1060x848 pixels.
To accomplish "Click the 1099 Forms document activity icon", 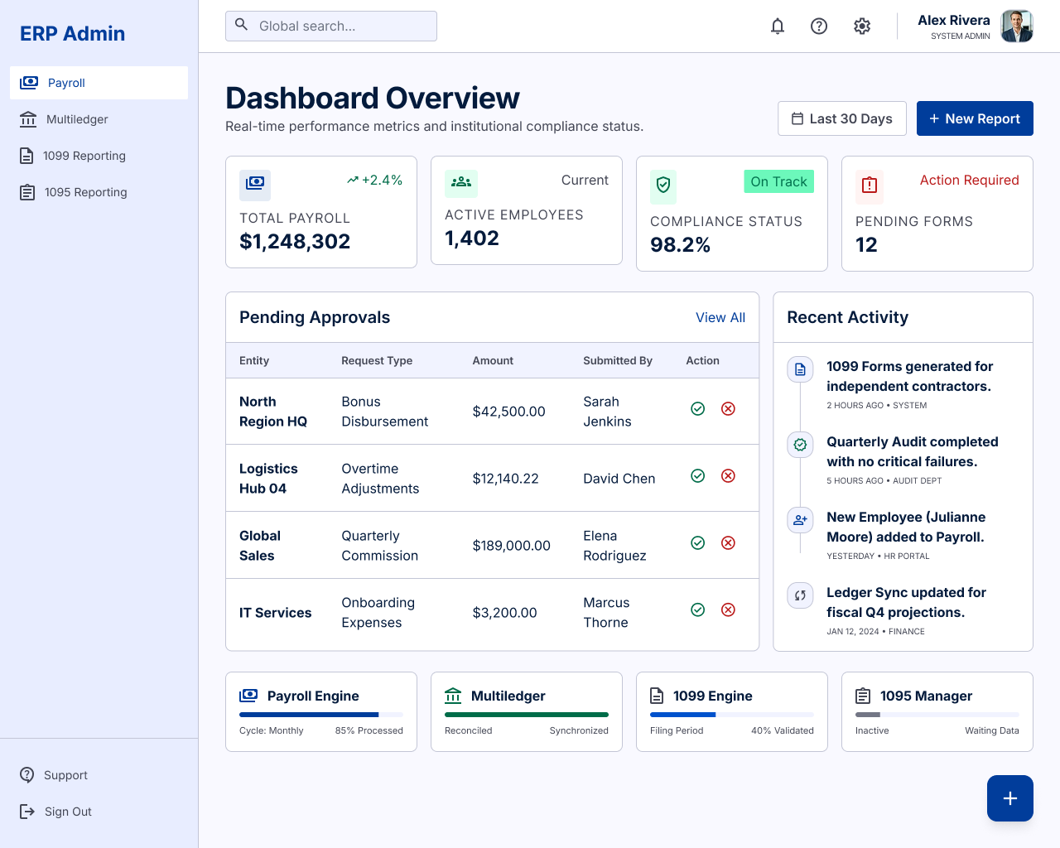I will point(800,369).
